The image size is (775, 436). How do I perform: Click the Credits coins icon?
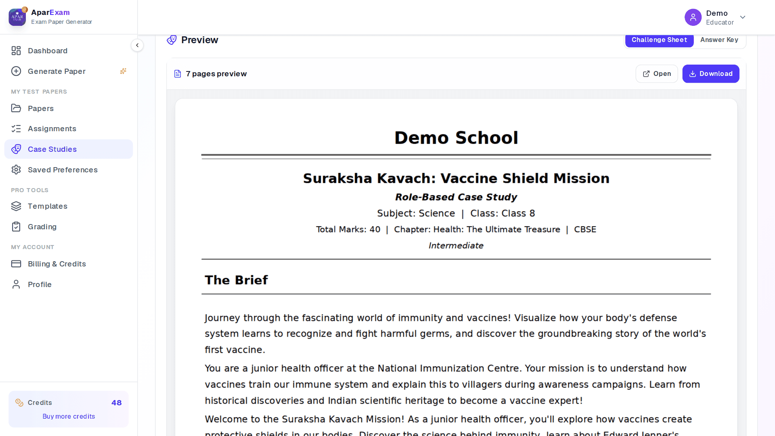(19, 402)
